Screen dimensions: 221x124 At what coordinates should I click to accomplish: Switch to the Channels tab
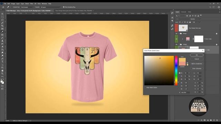183,12
